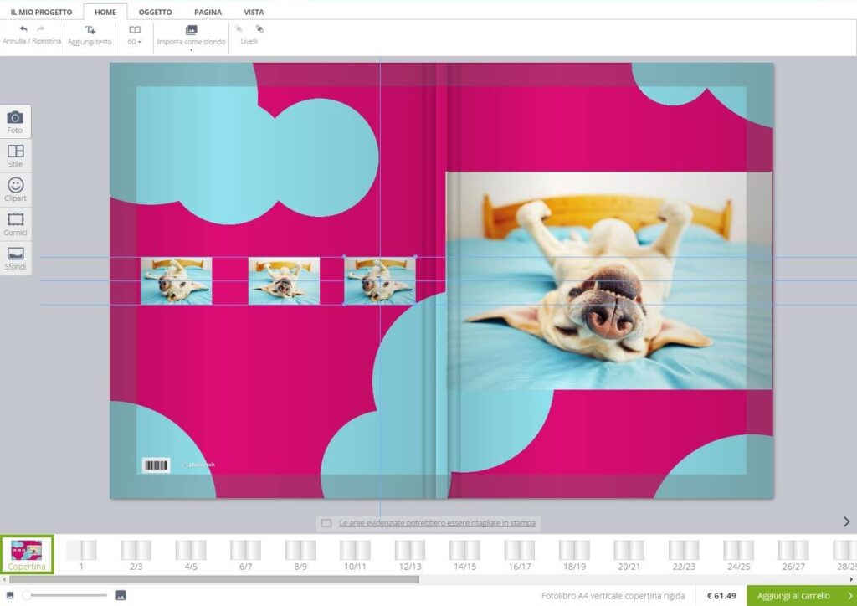Click the Aggiungi testo tool
Screen dimensions: 857x606
click(x=90, y=34)
